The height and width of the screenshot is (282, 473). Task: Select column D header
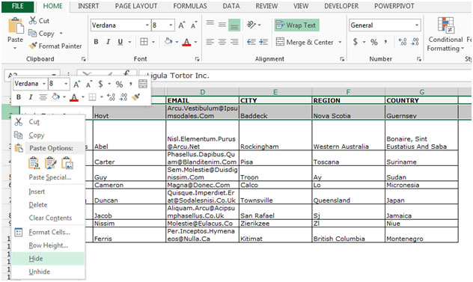pos(202,92)
